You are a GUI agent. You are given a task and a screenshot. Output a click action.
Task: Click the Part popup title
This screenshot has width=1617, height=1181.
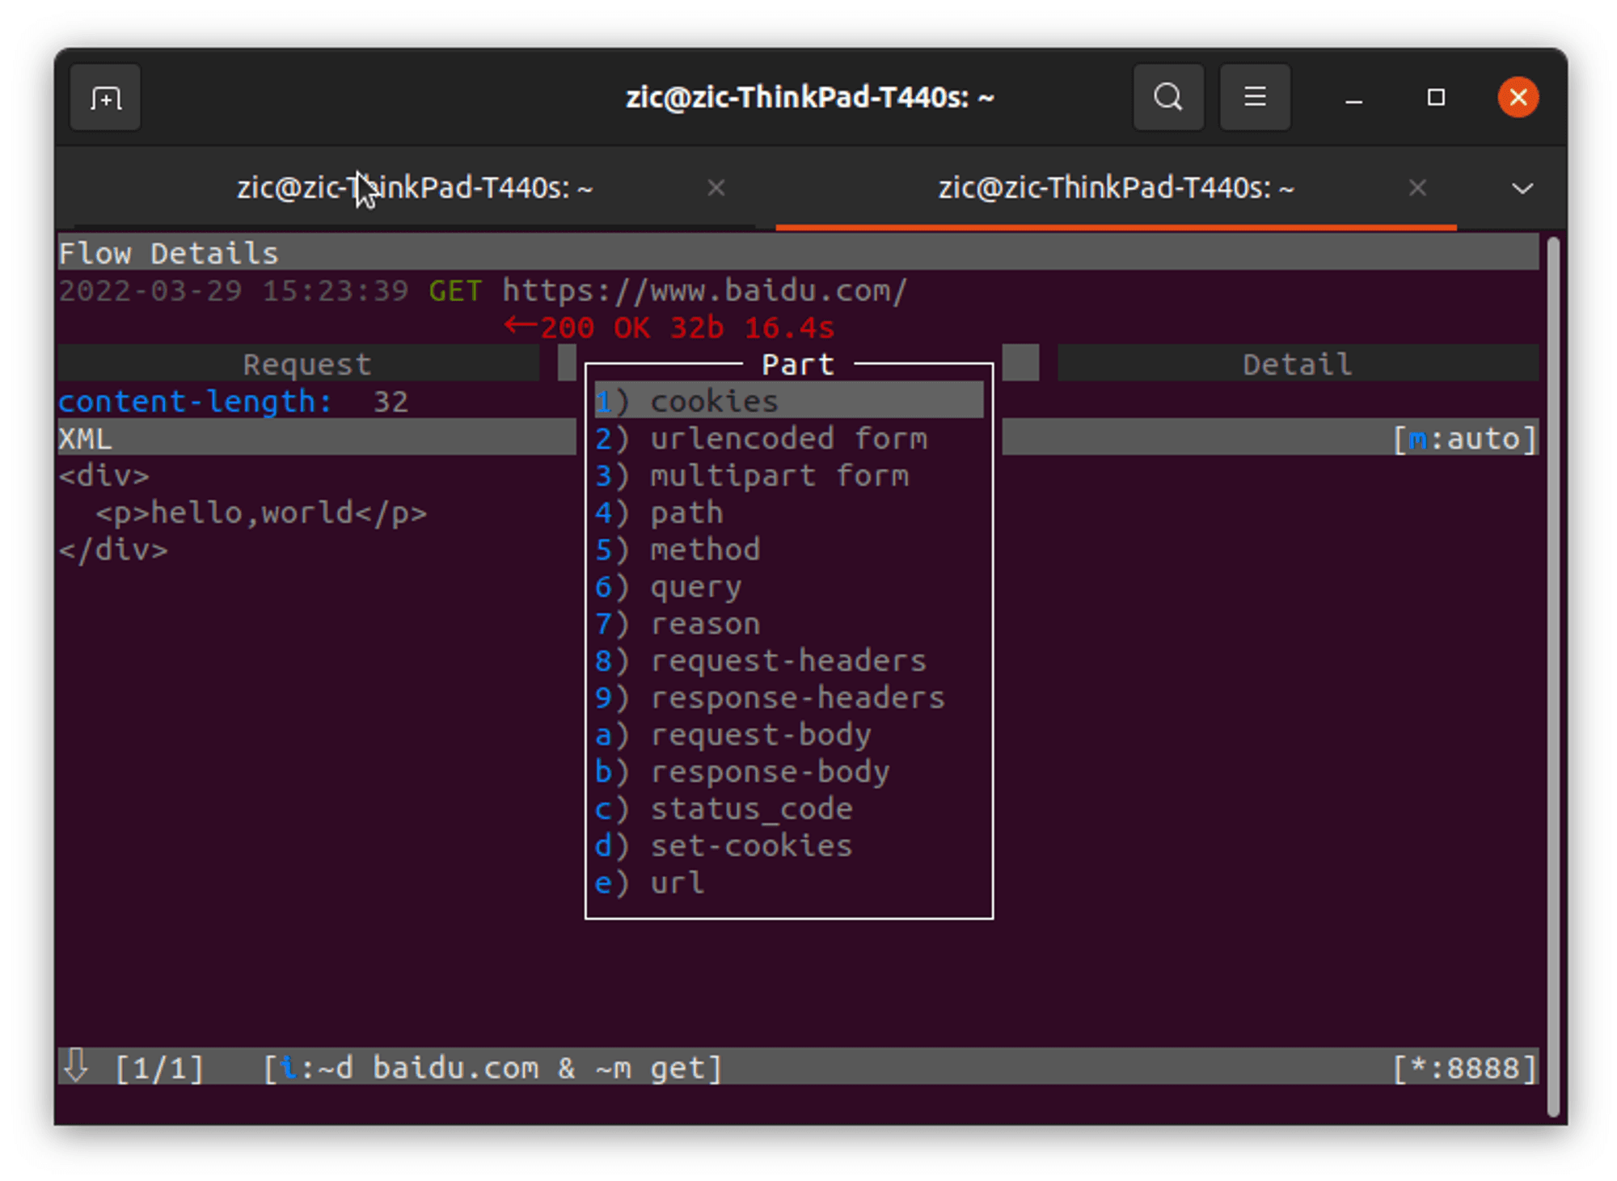pos(798,365)
